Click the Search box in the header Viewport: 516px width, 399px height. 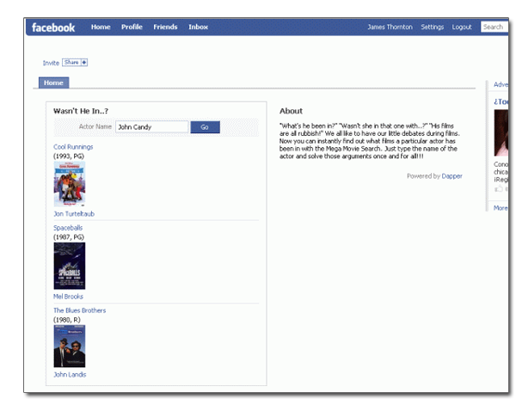(x=494, y=28)
